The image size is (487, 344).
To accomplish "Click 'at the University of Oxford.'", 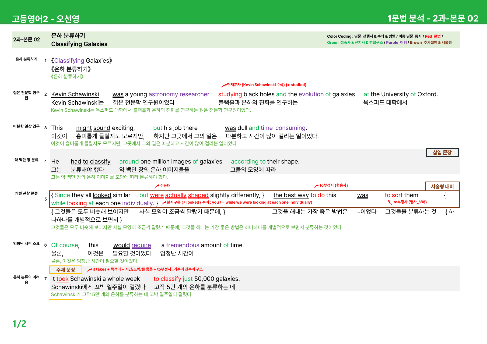I will (x=401, y=94).
